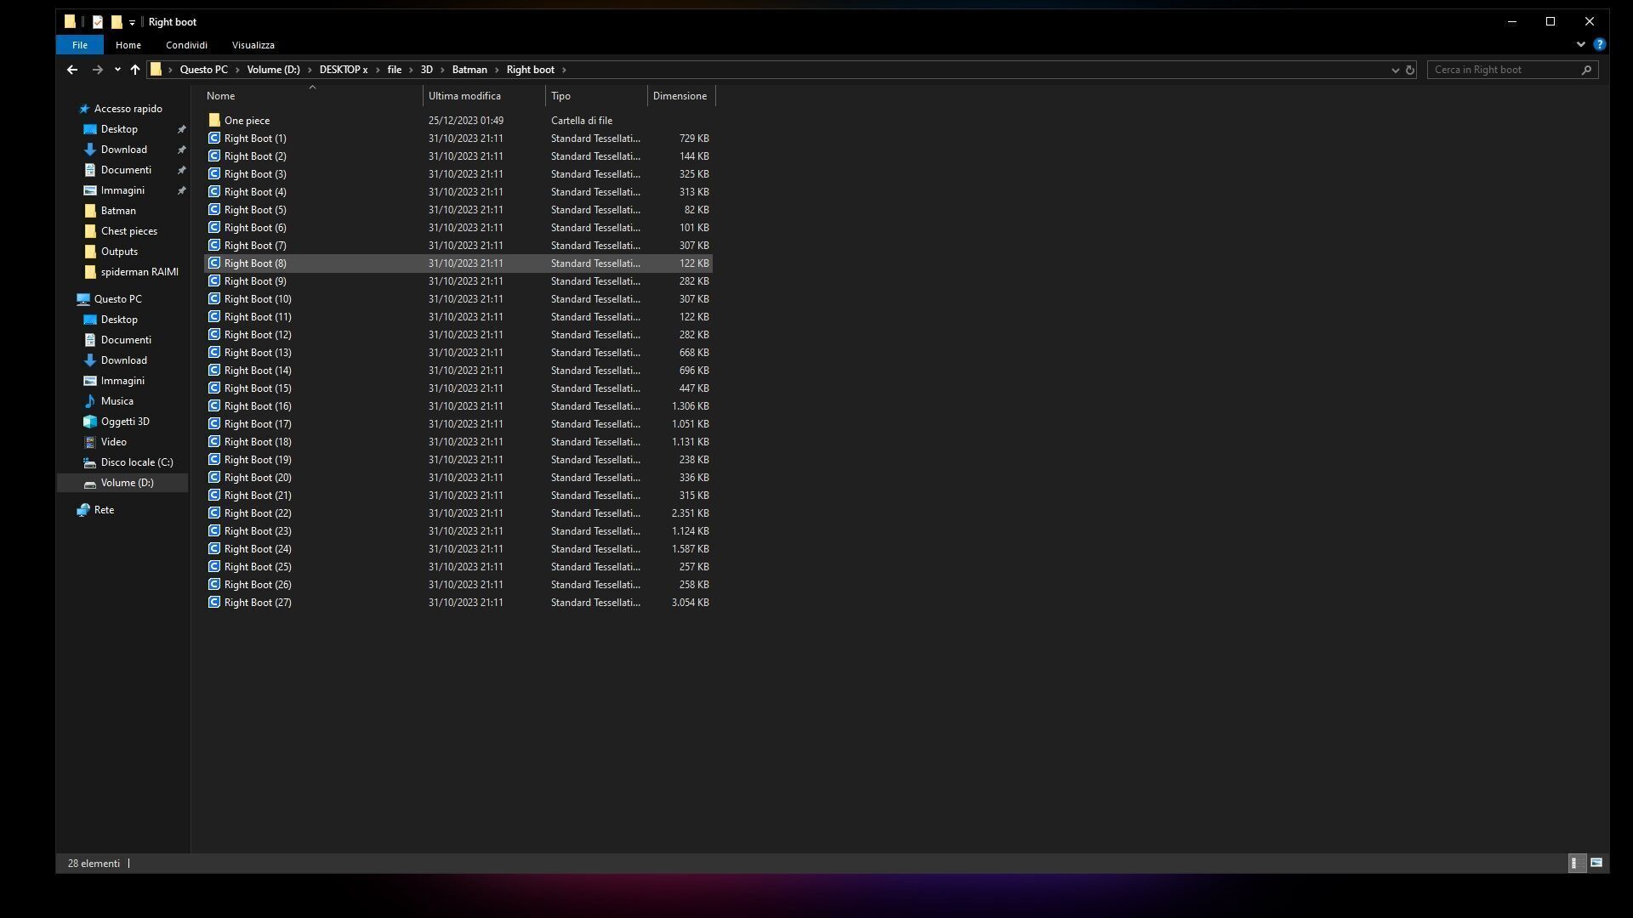This screenshot has height=918, width=1633.
Task: Click the Cerca in Right boot search field
Action: 1501,70
